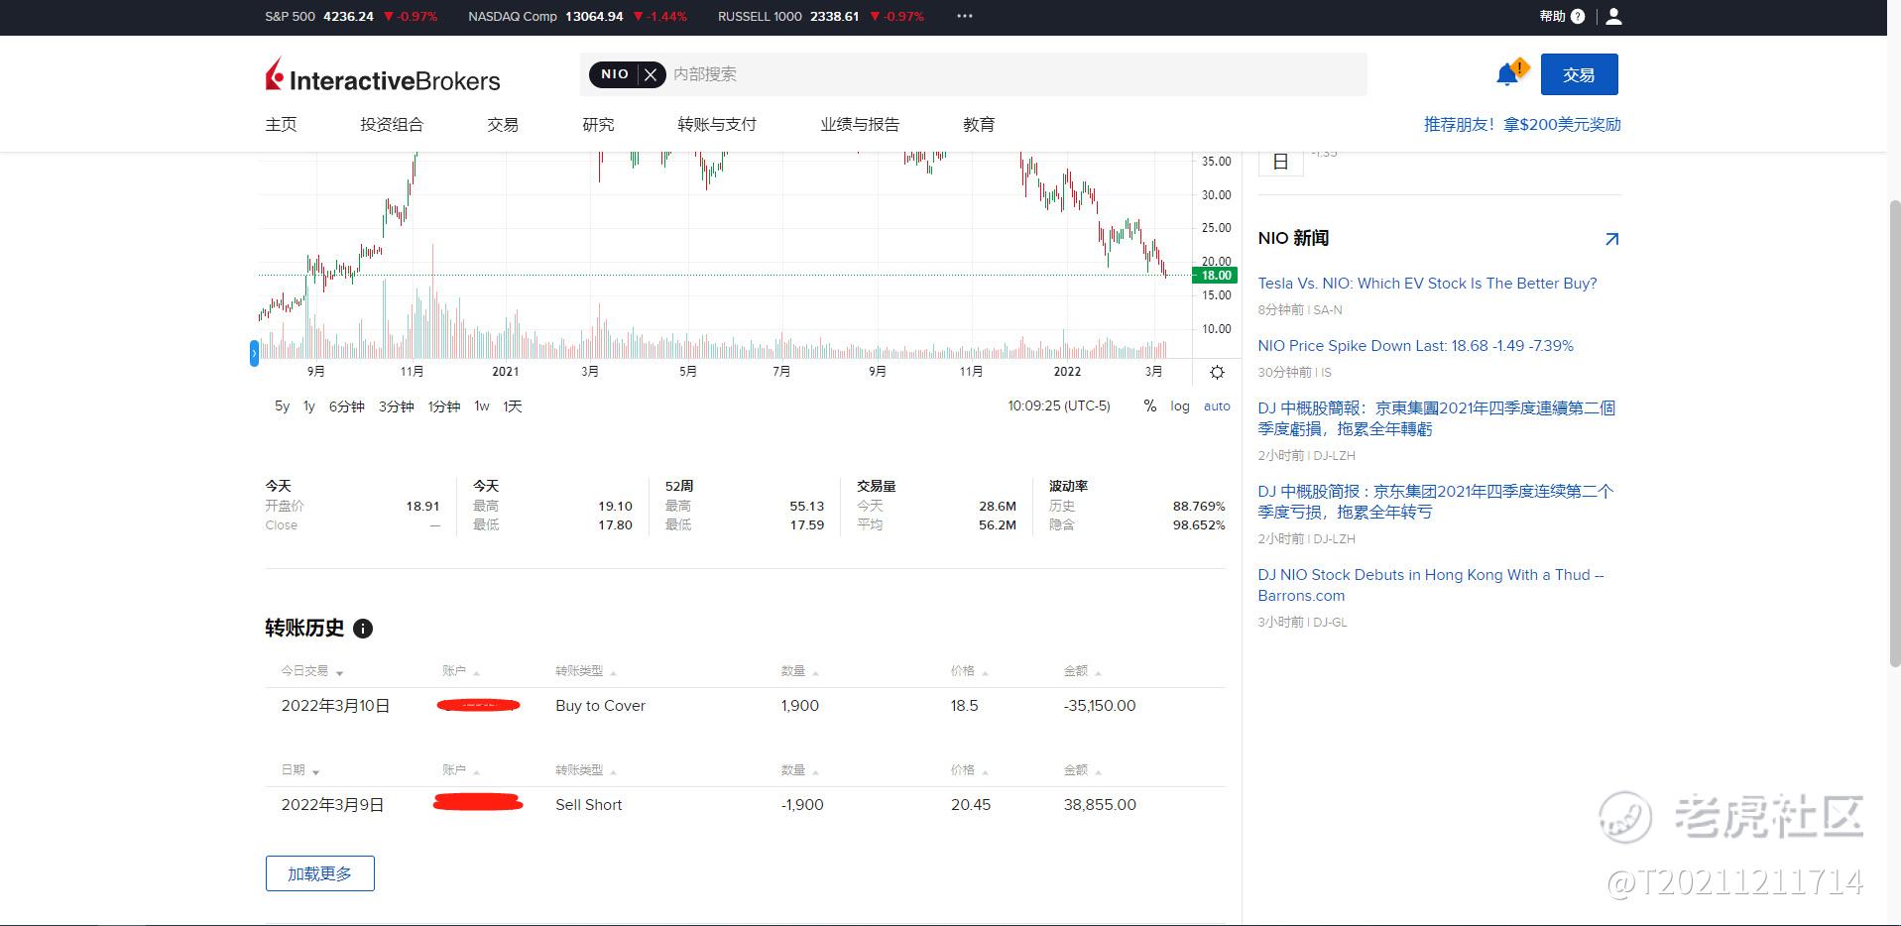Open NIO news in expanded view arrow
The width and height of the screenshot is (1901, 926).
1611,239
